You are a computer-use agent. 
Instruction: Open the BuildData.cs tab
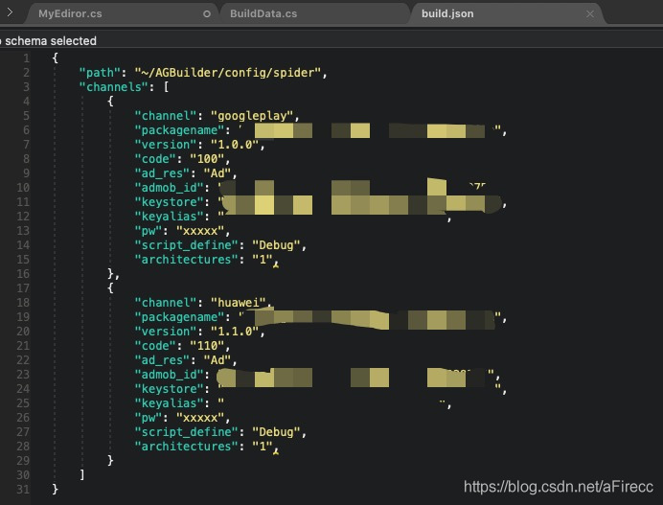(x=263, y=13)
